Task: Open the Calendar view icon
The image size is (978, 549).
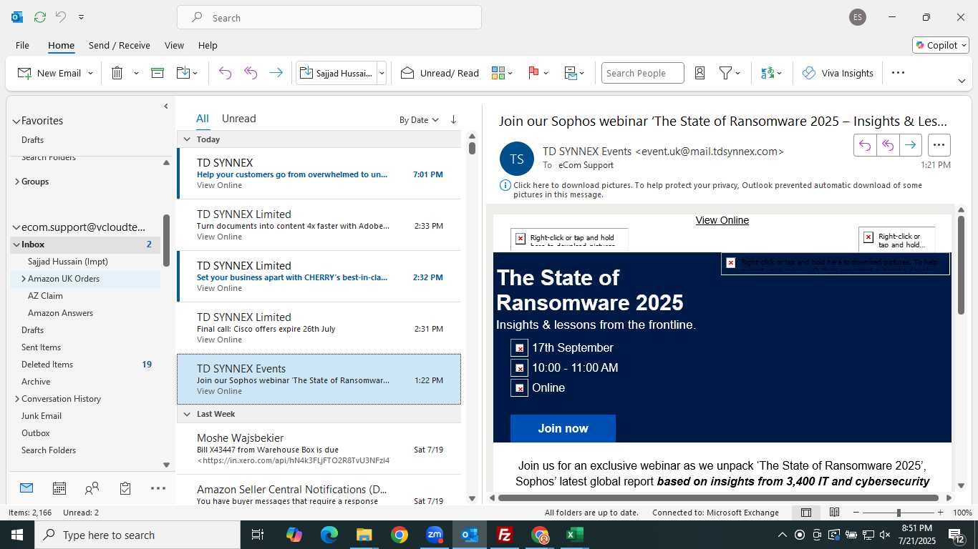Action: coord(59,488)
